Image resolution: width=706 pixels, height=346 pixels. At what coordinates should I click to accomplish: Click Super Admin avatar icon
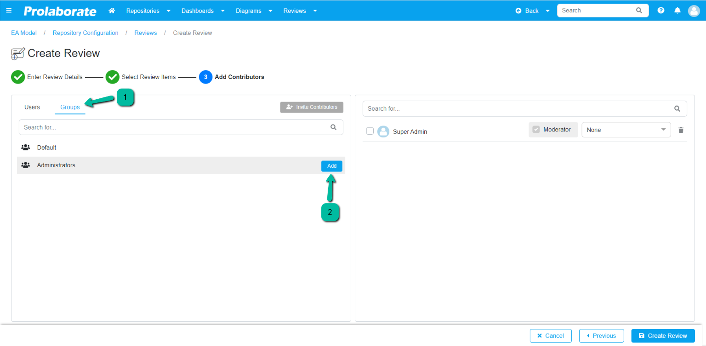pyautogui.click(x=383, y=132)
